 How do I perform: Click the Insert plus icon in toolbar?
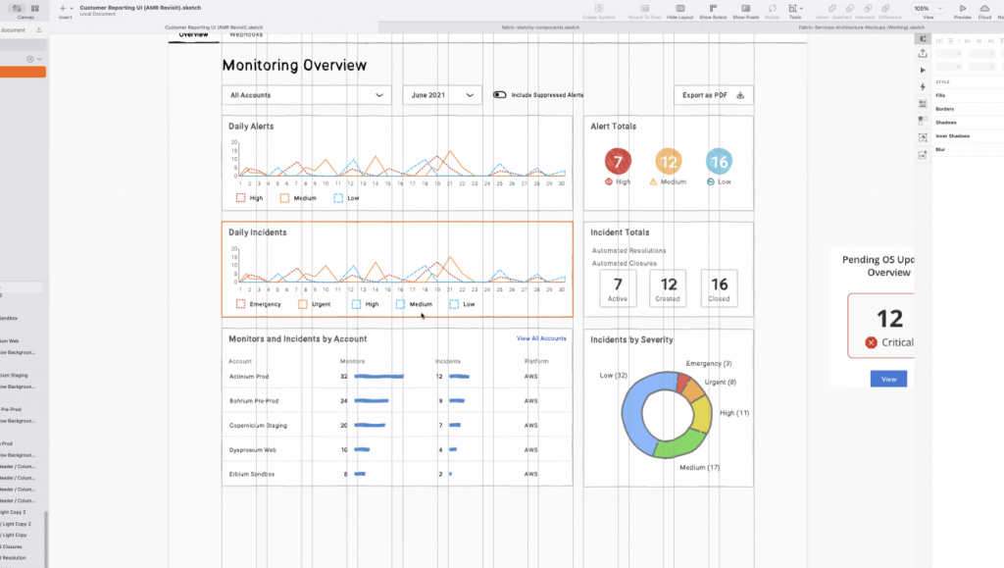coord(62,8)
